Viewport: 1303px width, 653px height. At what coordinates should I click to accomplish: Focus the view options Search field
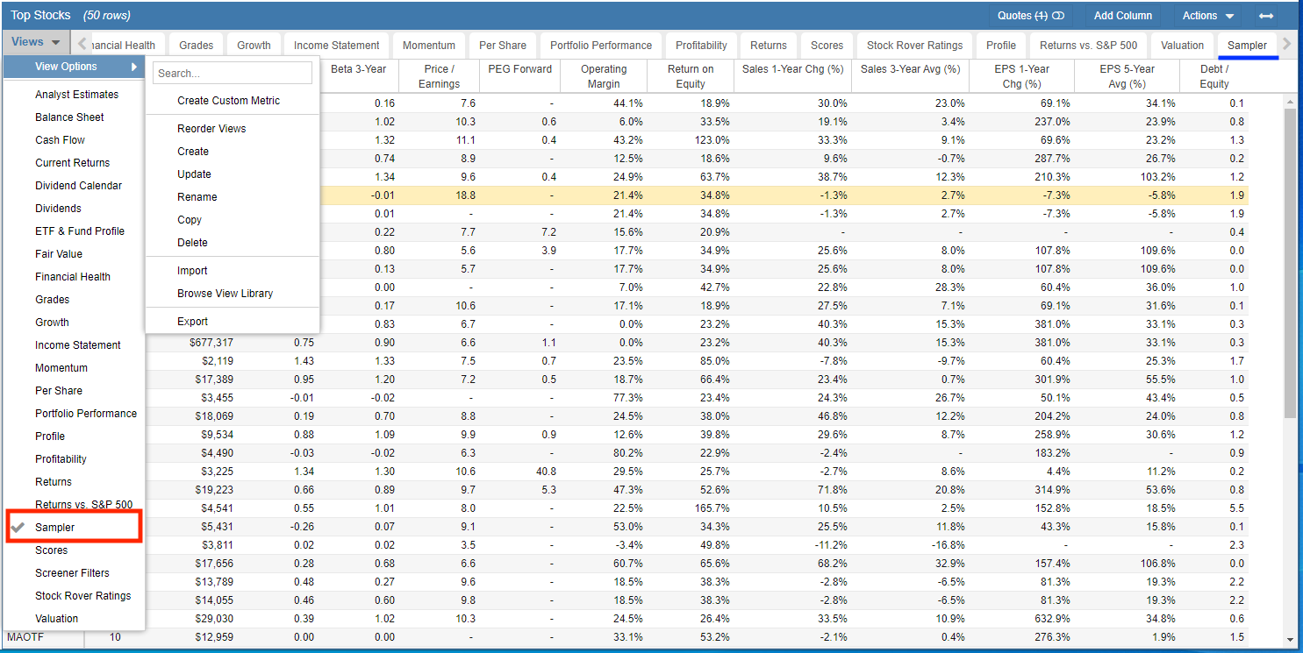pos(233,74)
